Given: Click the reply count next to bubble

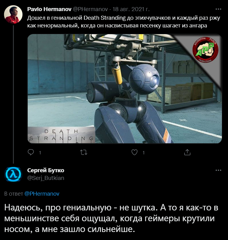Looking at the screenshot, I should click(40, 153).
